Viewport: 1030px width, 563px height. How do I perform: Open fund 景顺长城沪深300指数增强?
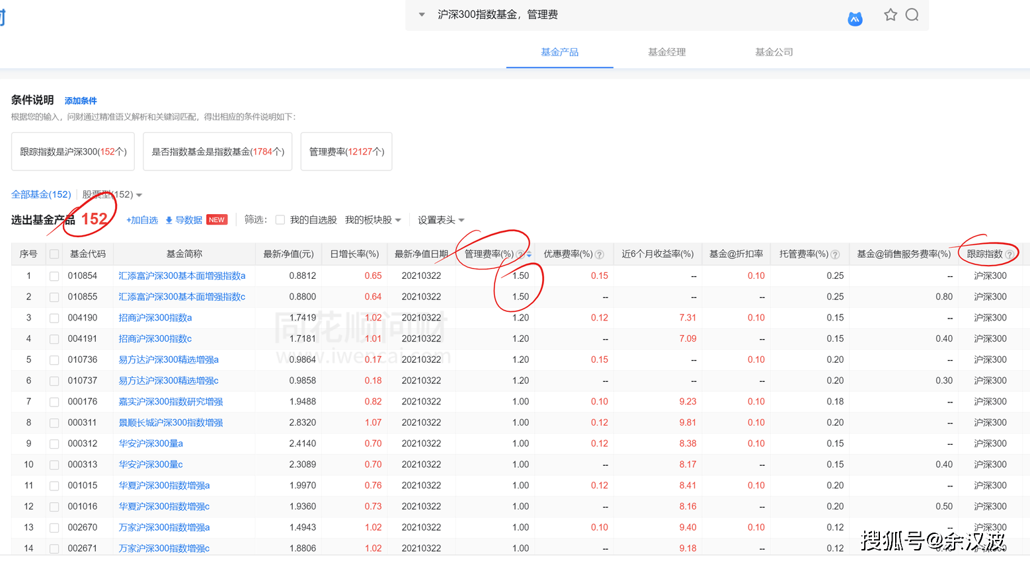coord(171,422)
